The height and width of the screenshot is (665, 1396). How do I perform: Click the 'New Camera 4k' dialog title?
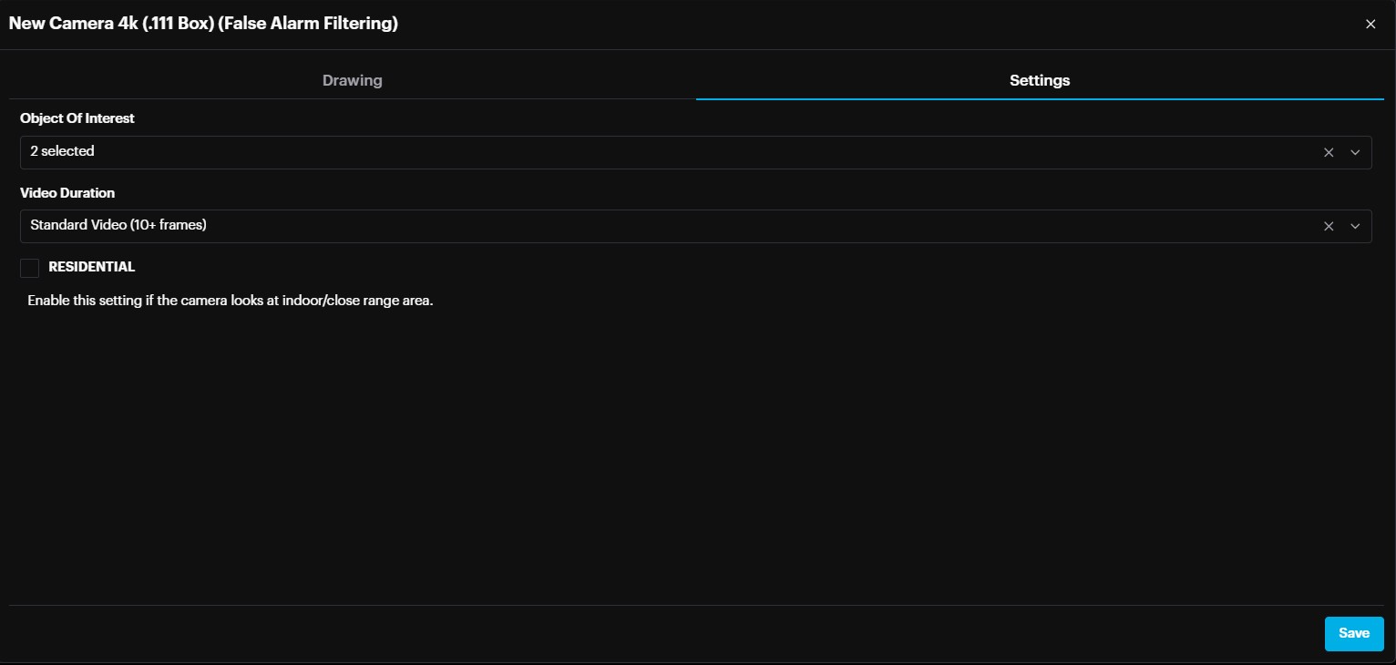(x=203, y=24)
